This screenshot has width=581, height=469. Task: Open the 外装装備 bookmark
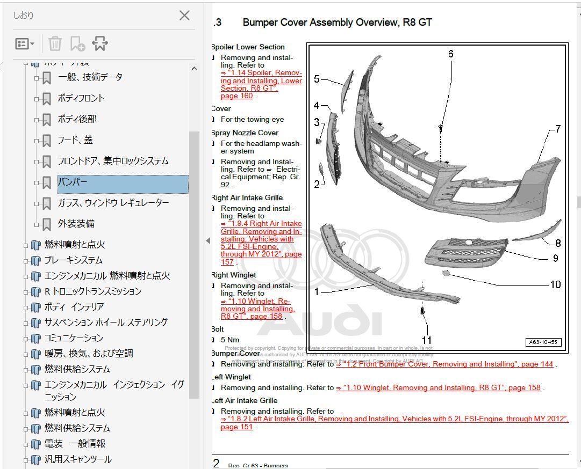[x=76, y=224]
